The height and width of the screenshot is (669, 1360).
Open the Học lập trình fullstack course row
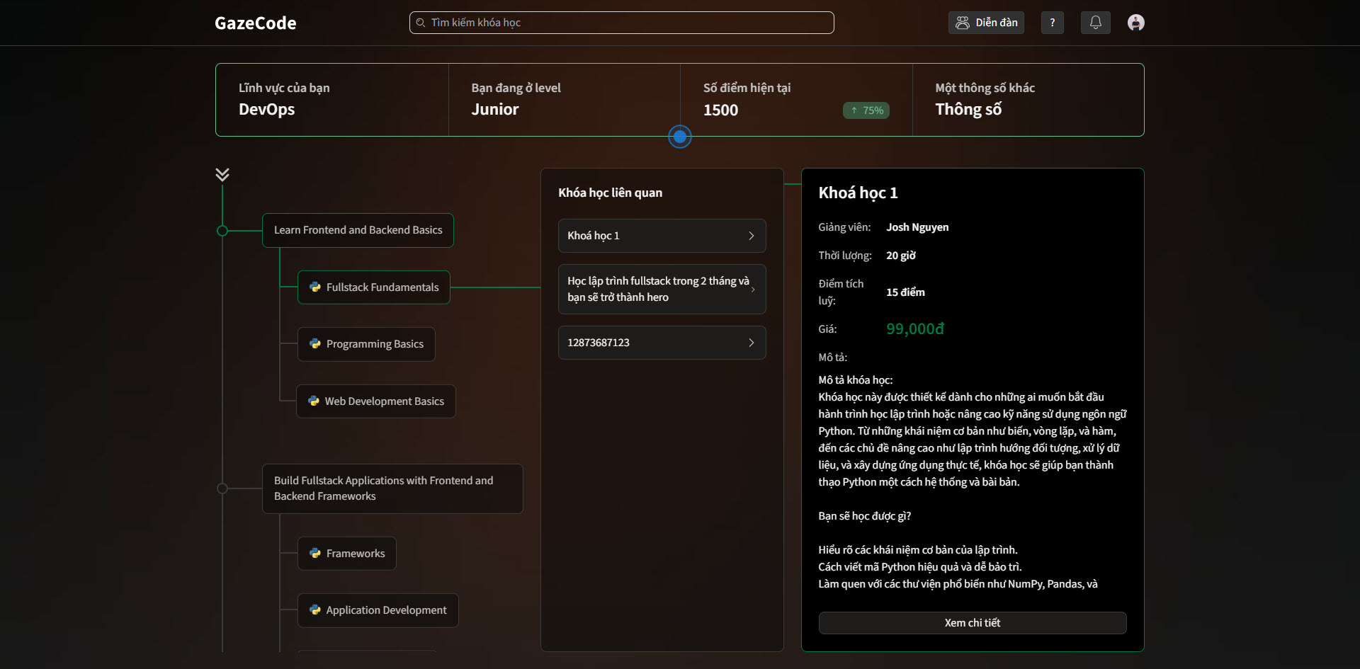662,289
